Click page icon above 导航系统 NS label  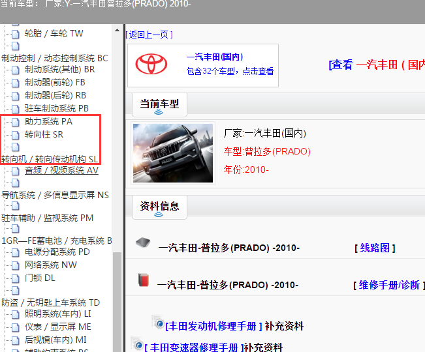[x=16, y=183]
